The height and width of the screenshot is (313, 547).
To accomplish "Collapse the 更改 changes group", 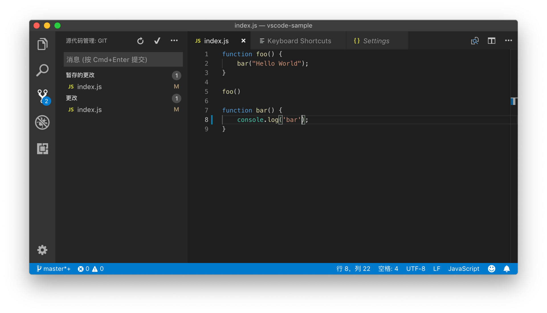I will tap(72, 98).
